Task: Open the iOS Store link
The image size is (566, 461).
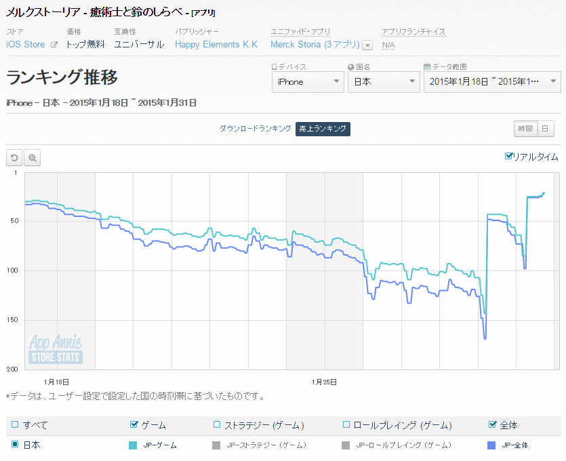Action: tap(26, 44)
